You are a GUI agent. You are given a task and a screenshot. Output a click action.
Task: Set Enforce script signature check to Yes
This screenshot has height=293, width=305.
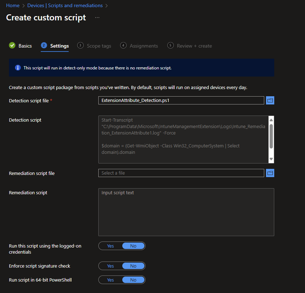110,266
